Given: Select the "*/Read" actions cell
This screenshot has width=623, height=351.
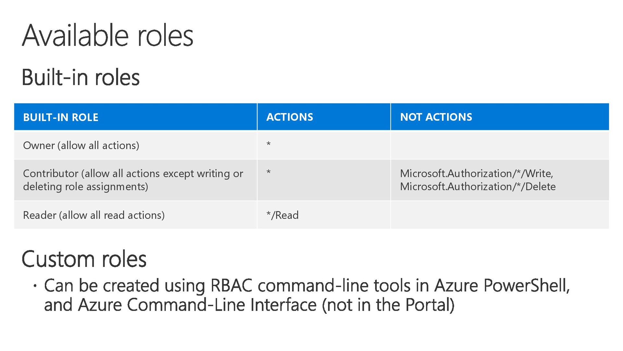Looking at the screenshot, I should [282, 215].
